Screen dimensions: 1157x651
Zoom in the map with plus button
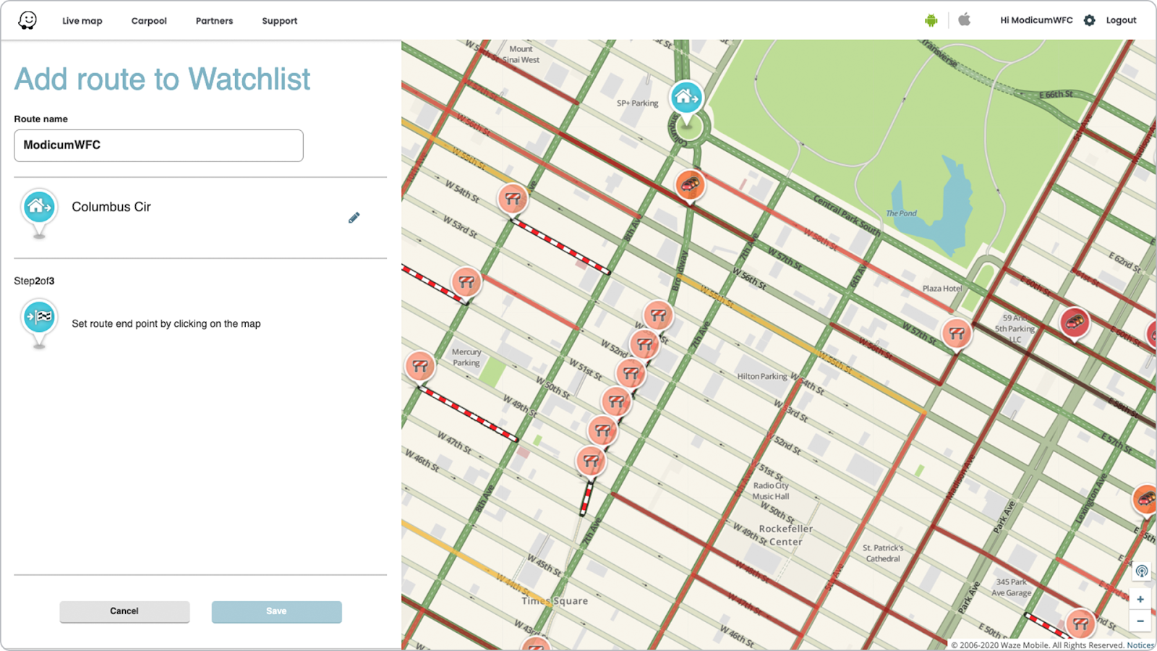[x=1140, y=600]
